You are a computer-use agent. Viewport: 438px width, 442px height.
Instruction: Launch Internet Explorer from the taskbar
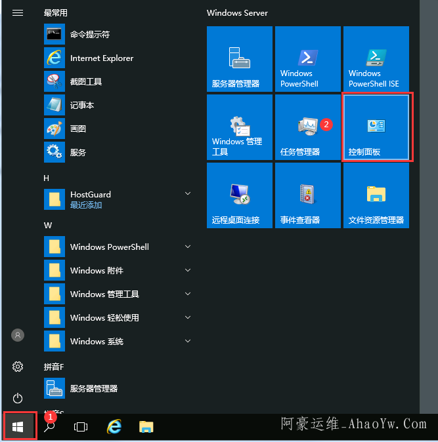[x=114, y=426]
